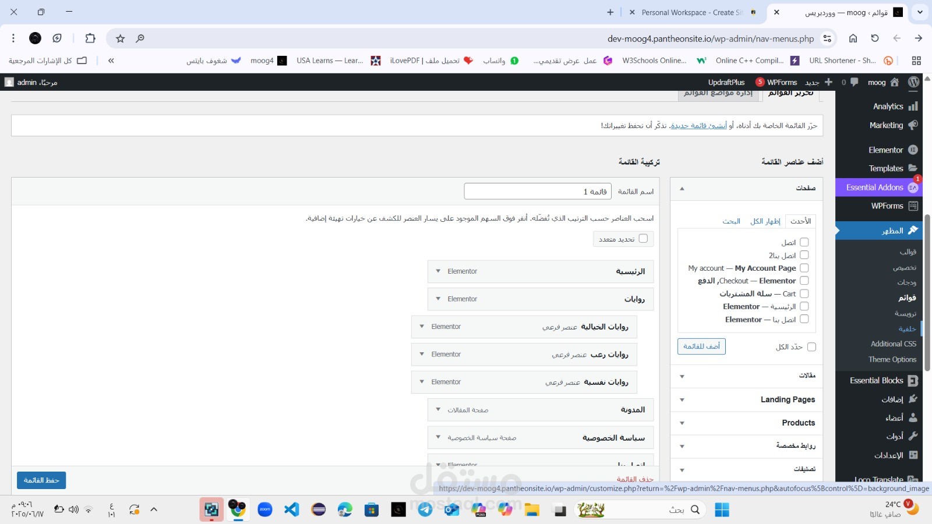Open المظهر appearance menu

pos(879,231)
